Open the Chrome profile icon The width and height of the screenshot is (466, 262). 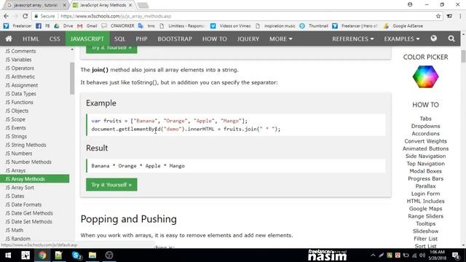tap(410, 4)
